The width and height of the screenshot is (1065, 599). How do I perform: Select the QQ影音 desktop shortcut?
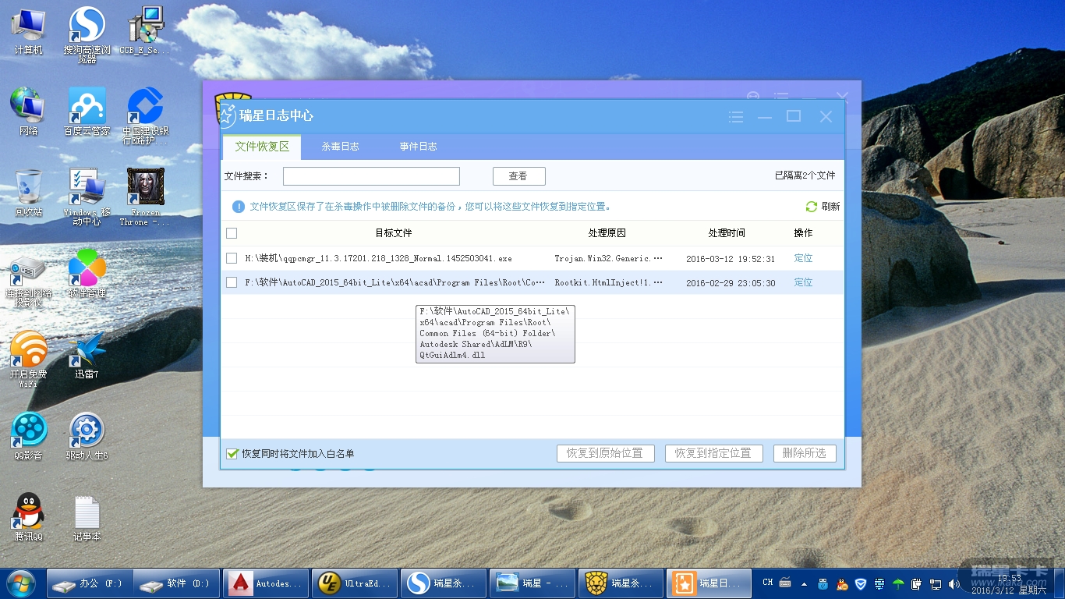coord(28,436)
